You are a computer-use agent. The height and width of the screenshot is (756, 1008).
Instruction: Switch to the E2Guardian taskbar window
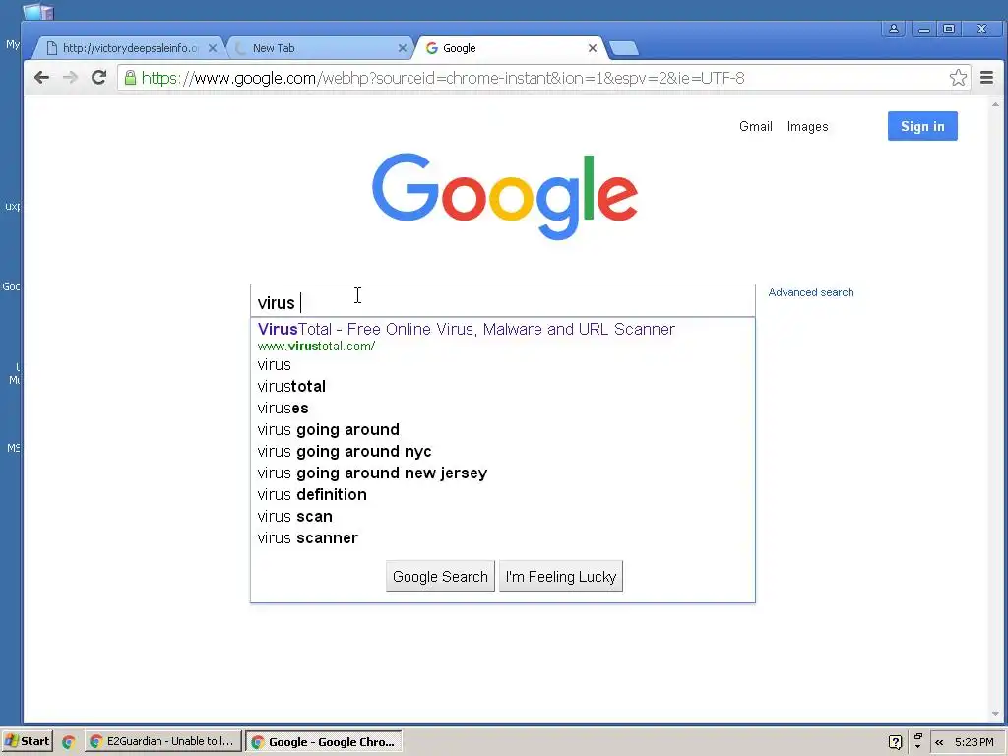[x=163, y=741]
